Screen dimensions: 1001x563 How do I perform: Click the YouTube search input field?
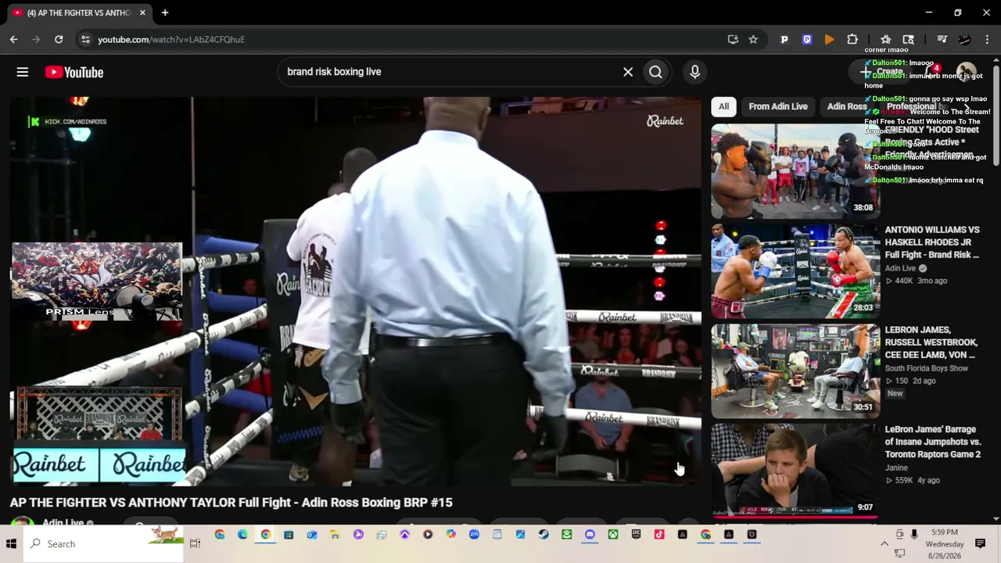pos(450,72)
